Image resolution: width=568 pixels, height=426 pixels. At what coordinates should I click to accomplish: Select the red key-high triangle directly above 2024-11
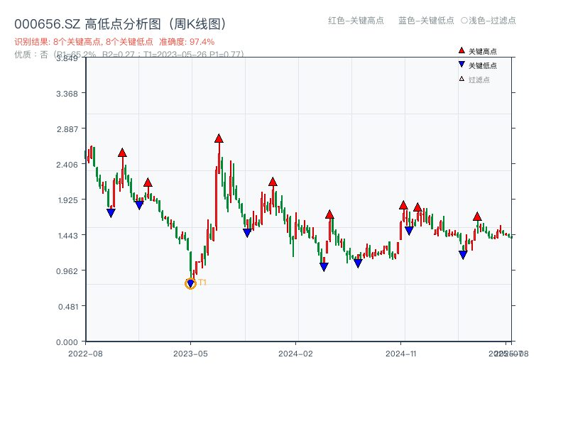click(403, 205)
